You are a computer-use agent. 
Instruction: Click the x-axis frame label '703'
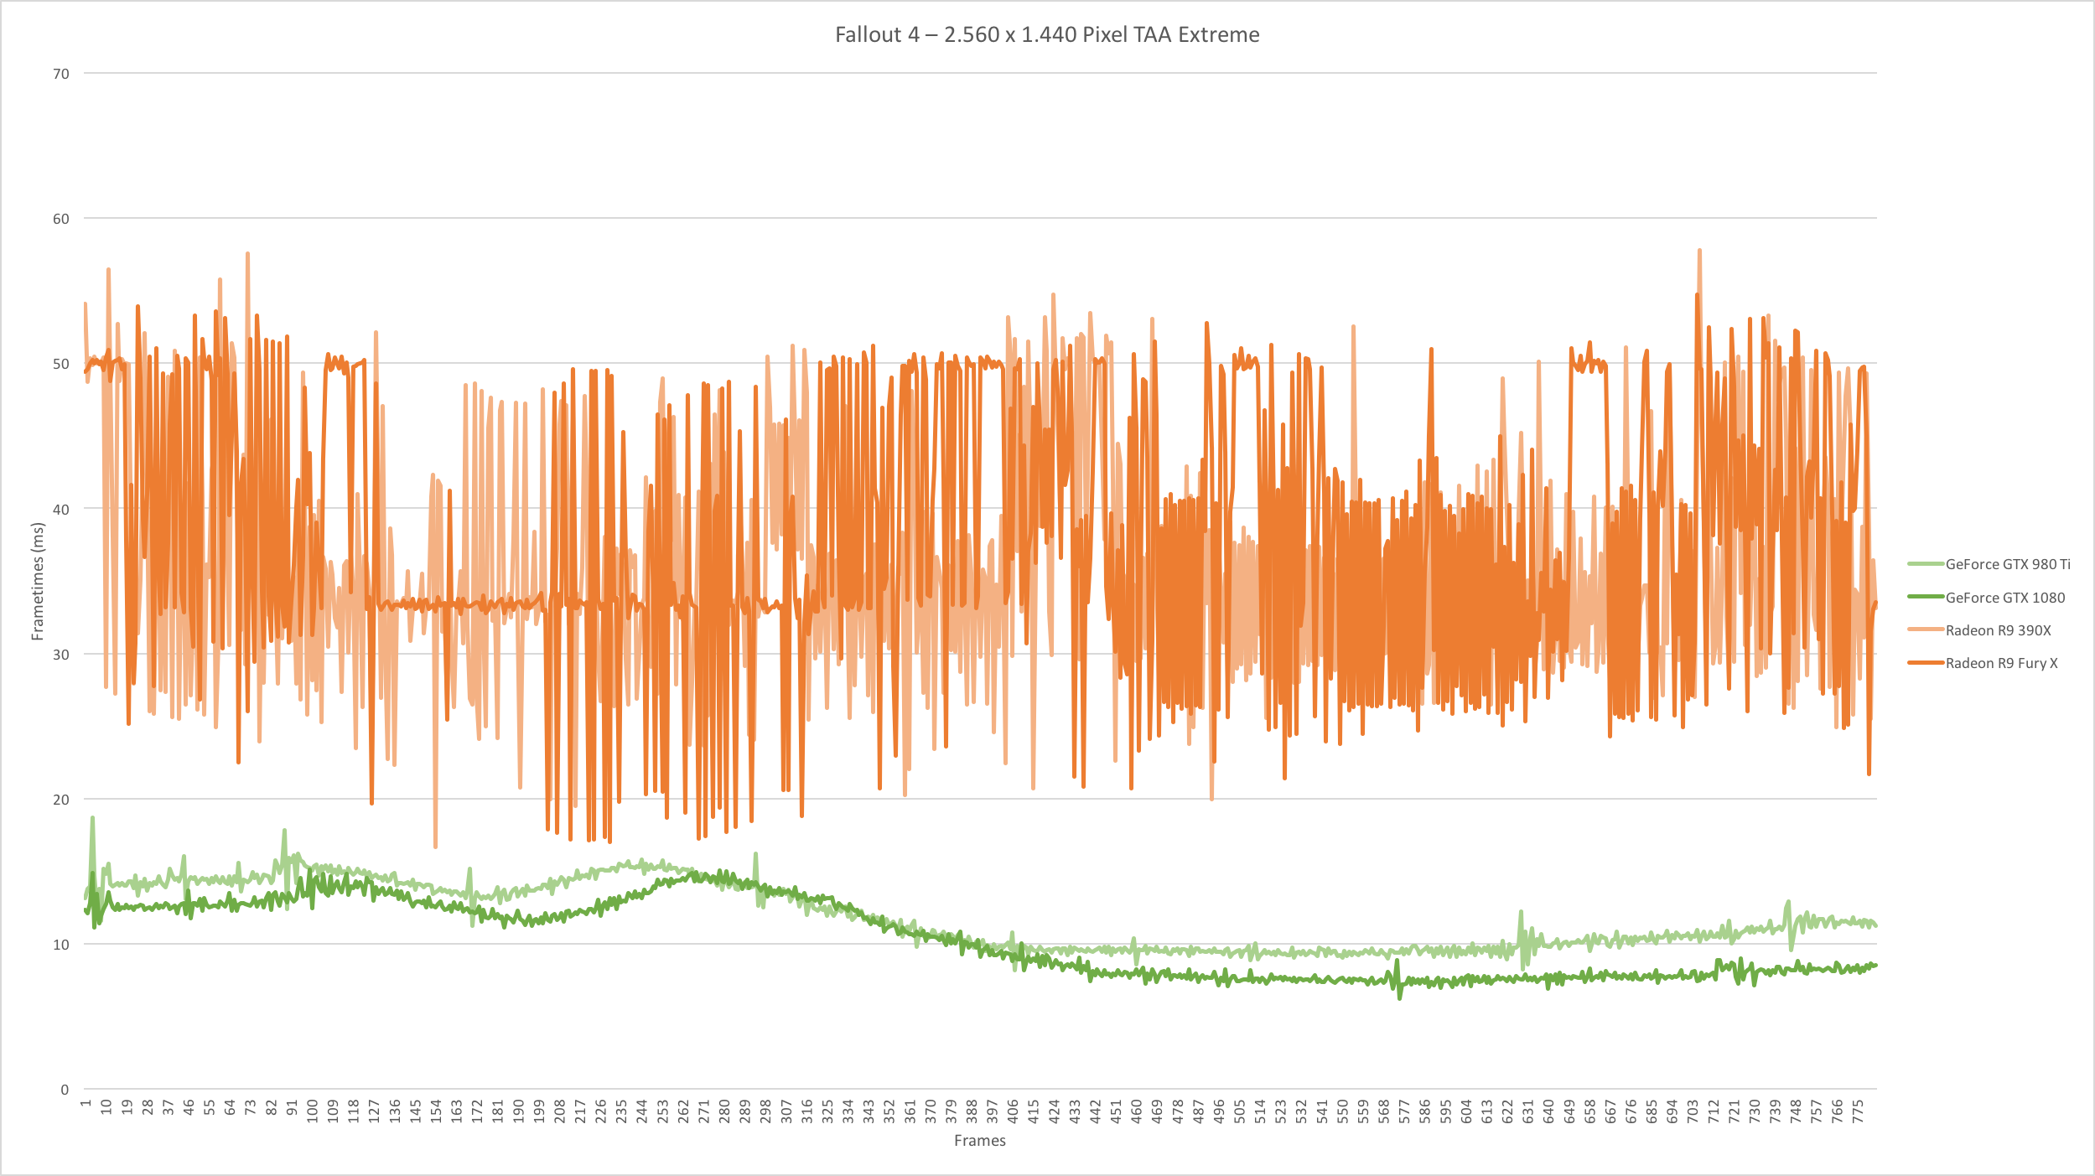tap(1693, 1111)
